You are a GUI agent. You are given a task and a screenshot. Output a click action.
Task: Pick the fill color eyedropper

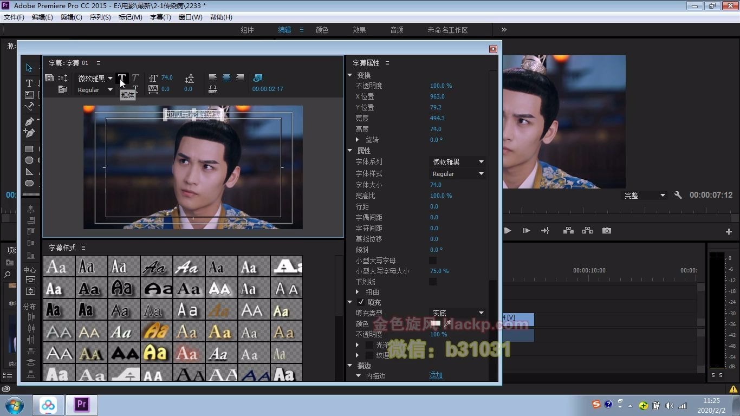pos(447,323)
